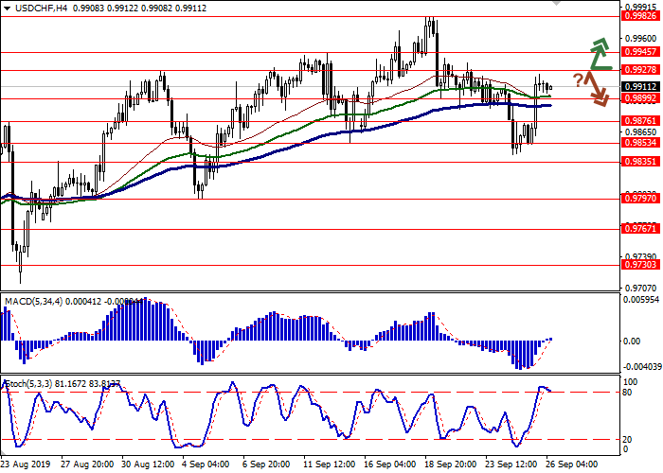Select the 0.98992 support price label
This screenshot has height=473, width=663.
click(639, 98)
